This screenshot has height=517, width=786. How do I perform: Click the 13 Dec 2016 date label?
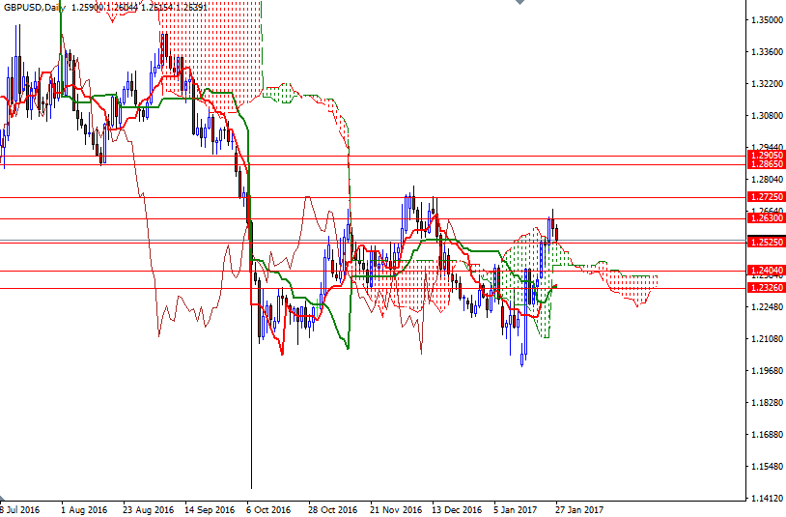click(x=457, y=510)
